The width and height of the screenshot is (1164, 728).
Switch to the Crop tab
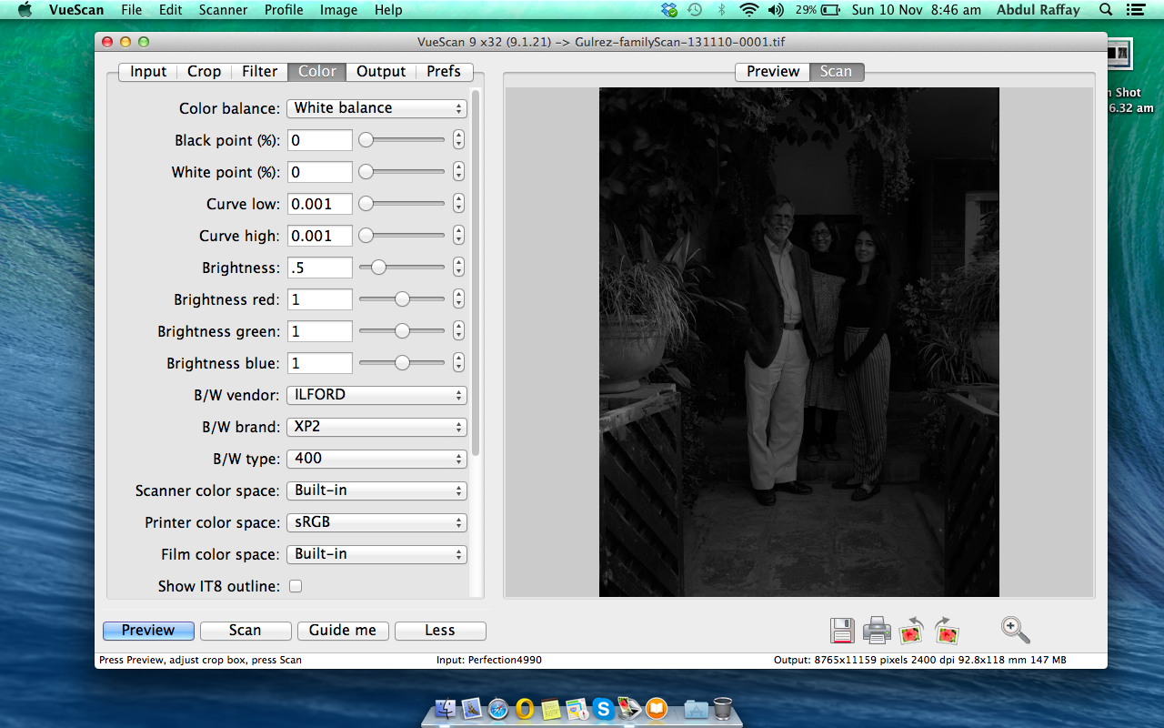point(204,72)
